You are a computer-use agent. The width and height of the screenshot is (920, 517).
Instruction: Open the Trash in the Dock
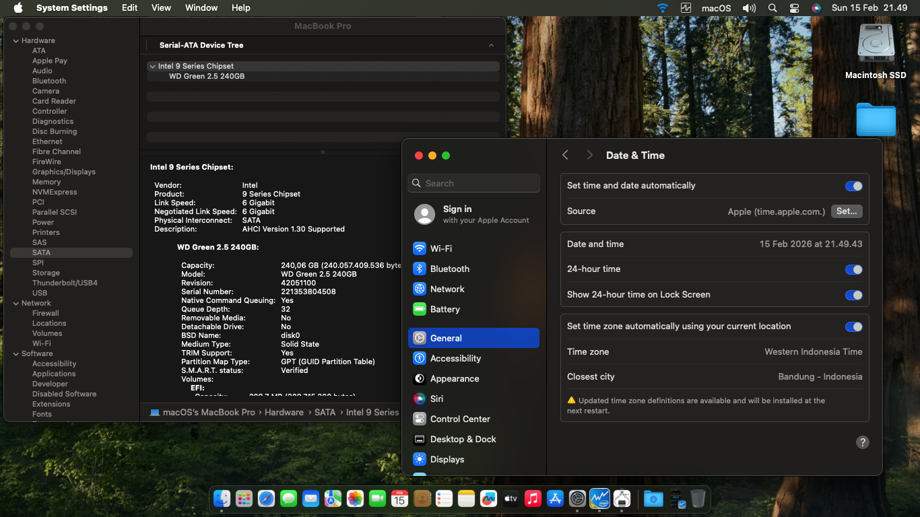pos(698,498)
